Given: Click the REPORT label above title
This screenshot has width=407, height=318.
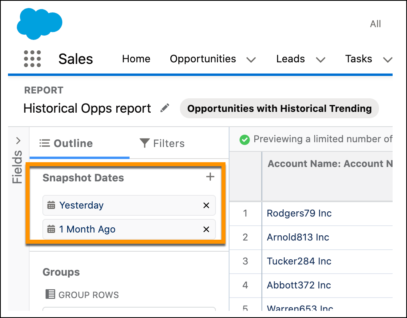Looking at the screenshot, I should point(44,90).
